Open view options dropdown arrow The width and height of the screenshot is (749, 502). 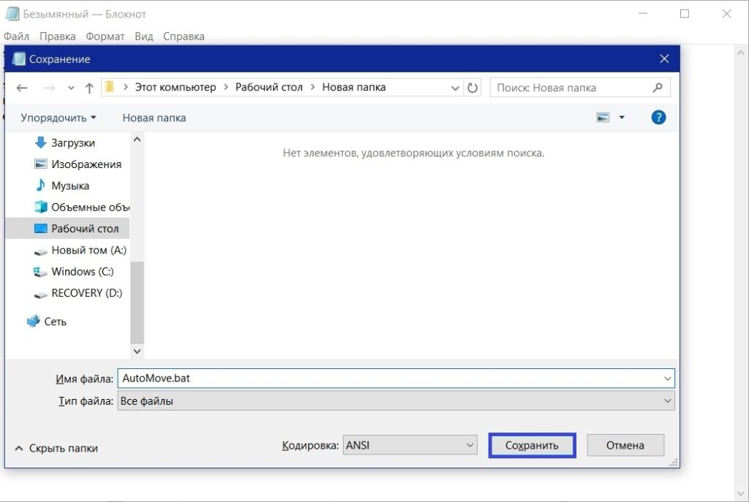pos(622,118)
